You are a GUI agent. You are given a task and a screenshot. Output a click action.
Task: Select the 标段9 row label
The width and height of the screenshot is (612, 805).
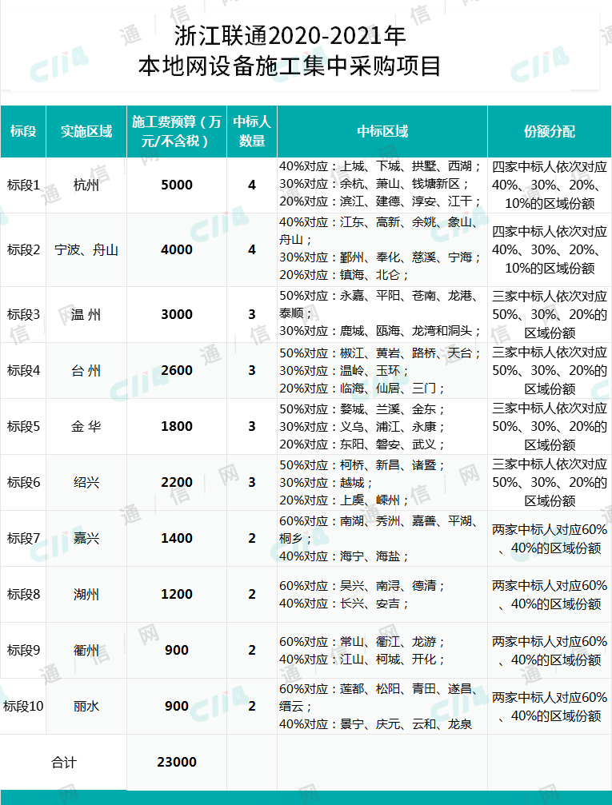[x=23, y=650]
